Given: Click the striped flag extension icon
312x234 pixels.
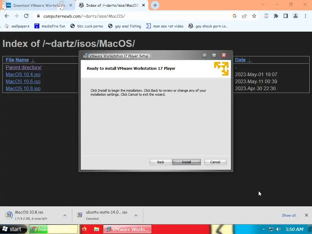Looking at the screenshot, I should point(266,16).
